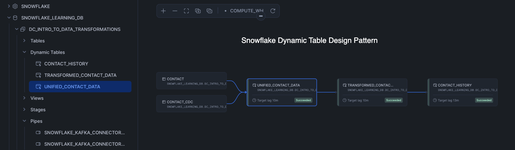Click the SNOWFLAKE_LEARNING_DB database icon
The width and height of the screenshot is (515, 150).
tap(15, 18)
